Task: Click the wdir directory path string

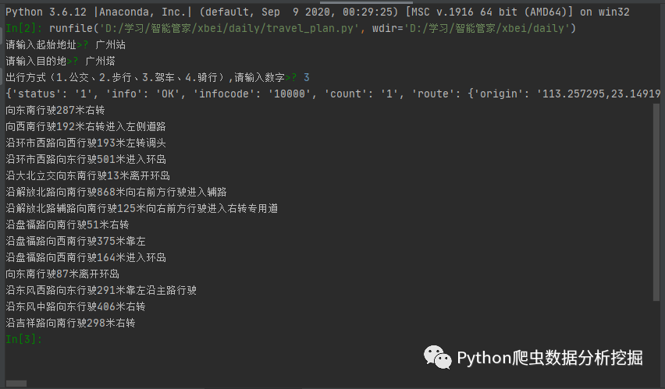Action: tap(487, 28)
